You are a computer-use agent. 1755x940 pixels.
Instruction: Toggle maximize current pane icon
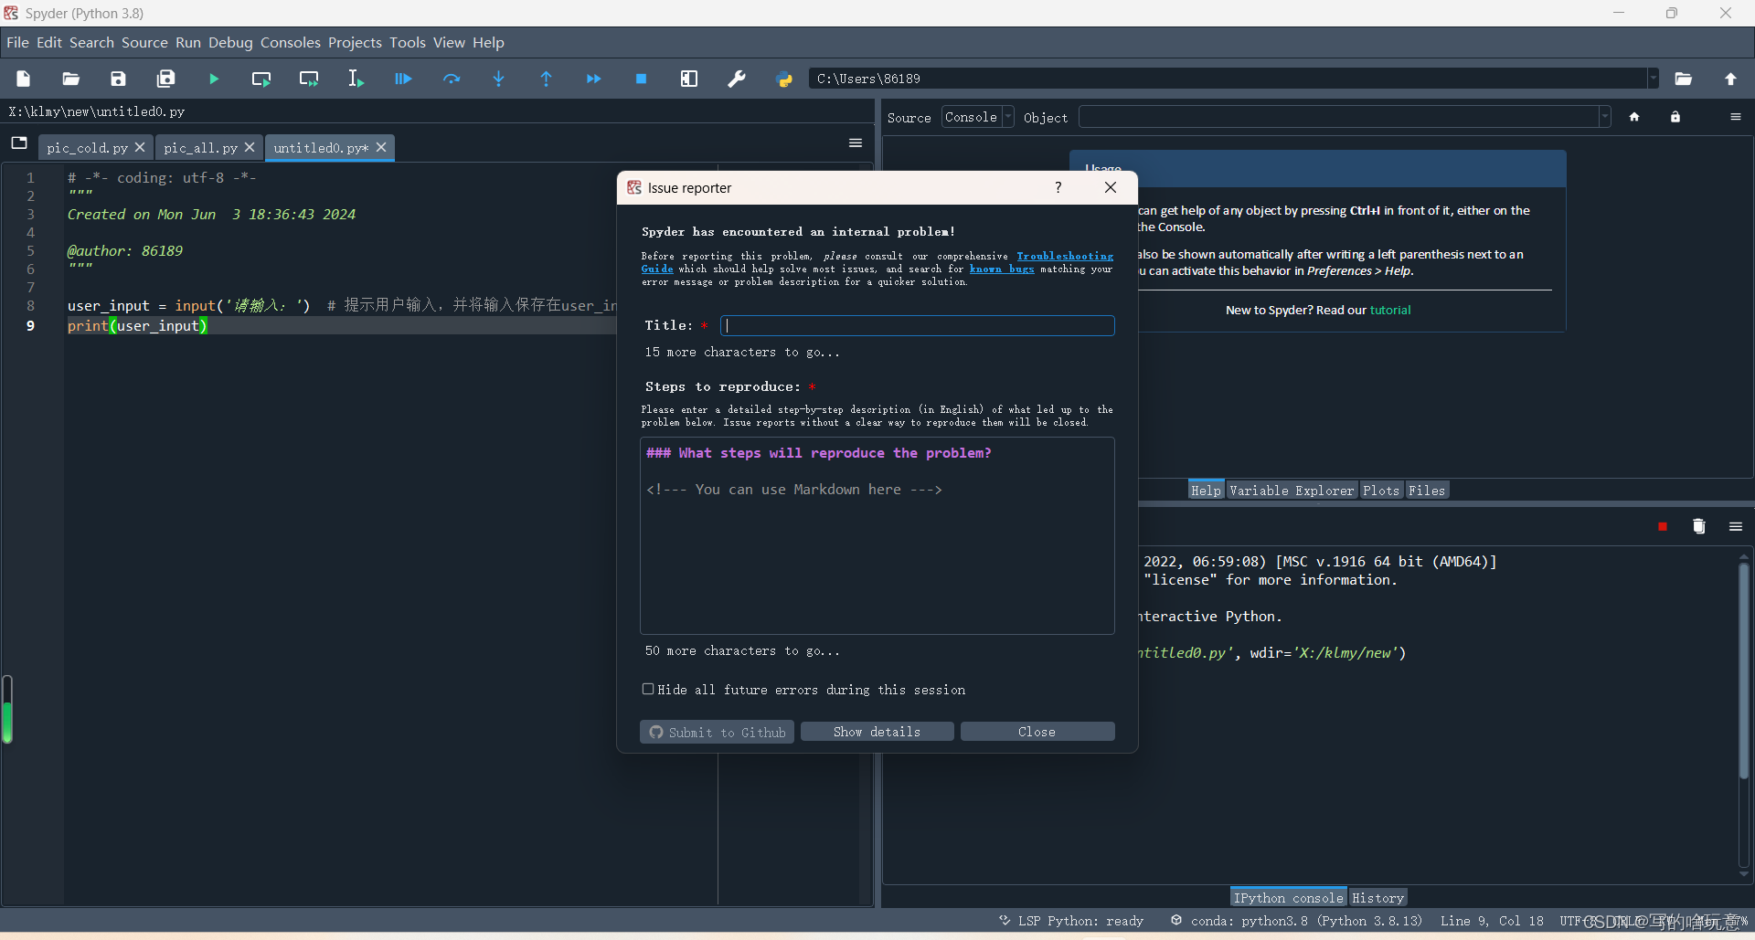point(689,79)
